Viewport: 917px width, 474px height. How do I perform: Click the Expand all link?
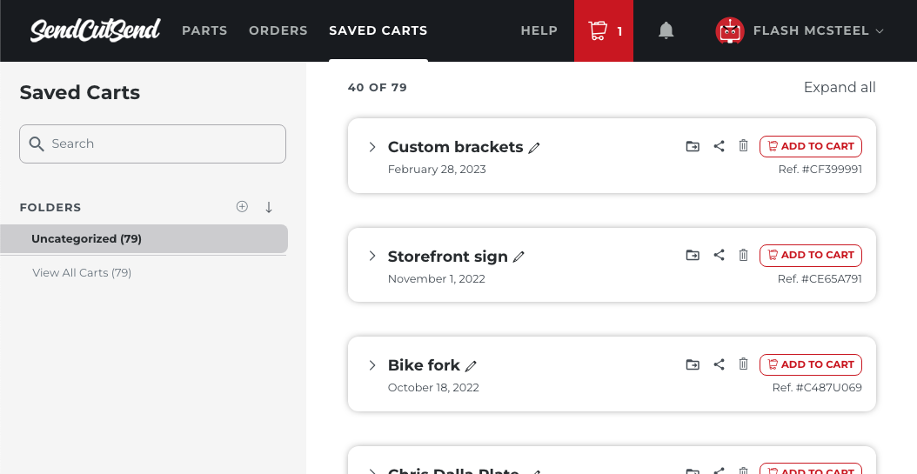click(x=840, y=87)
